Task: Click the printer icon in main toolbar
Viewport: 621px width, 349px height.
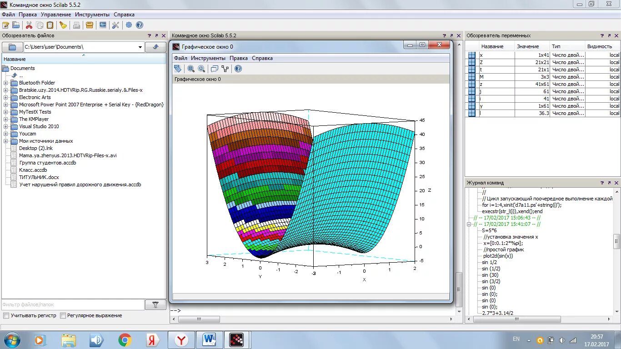Action: pos(77,25)
